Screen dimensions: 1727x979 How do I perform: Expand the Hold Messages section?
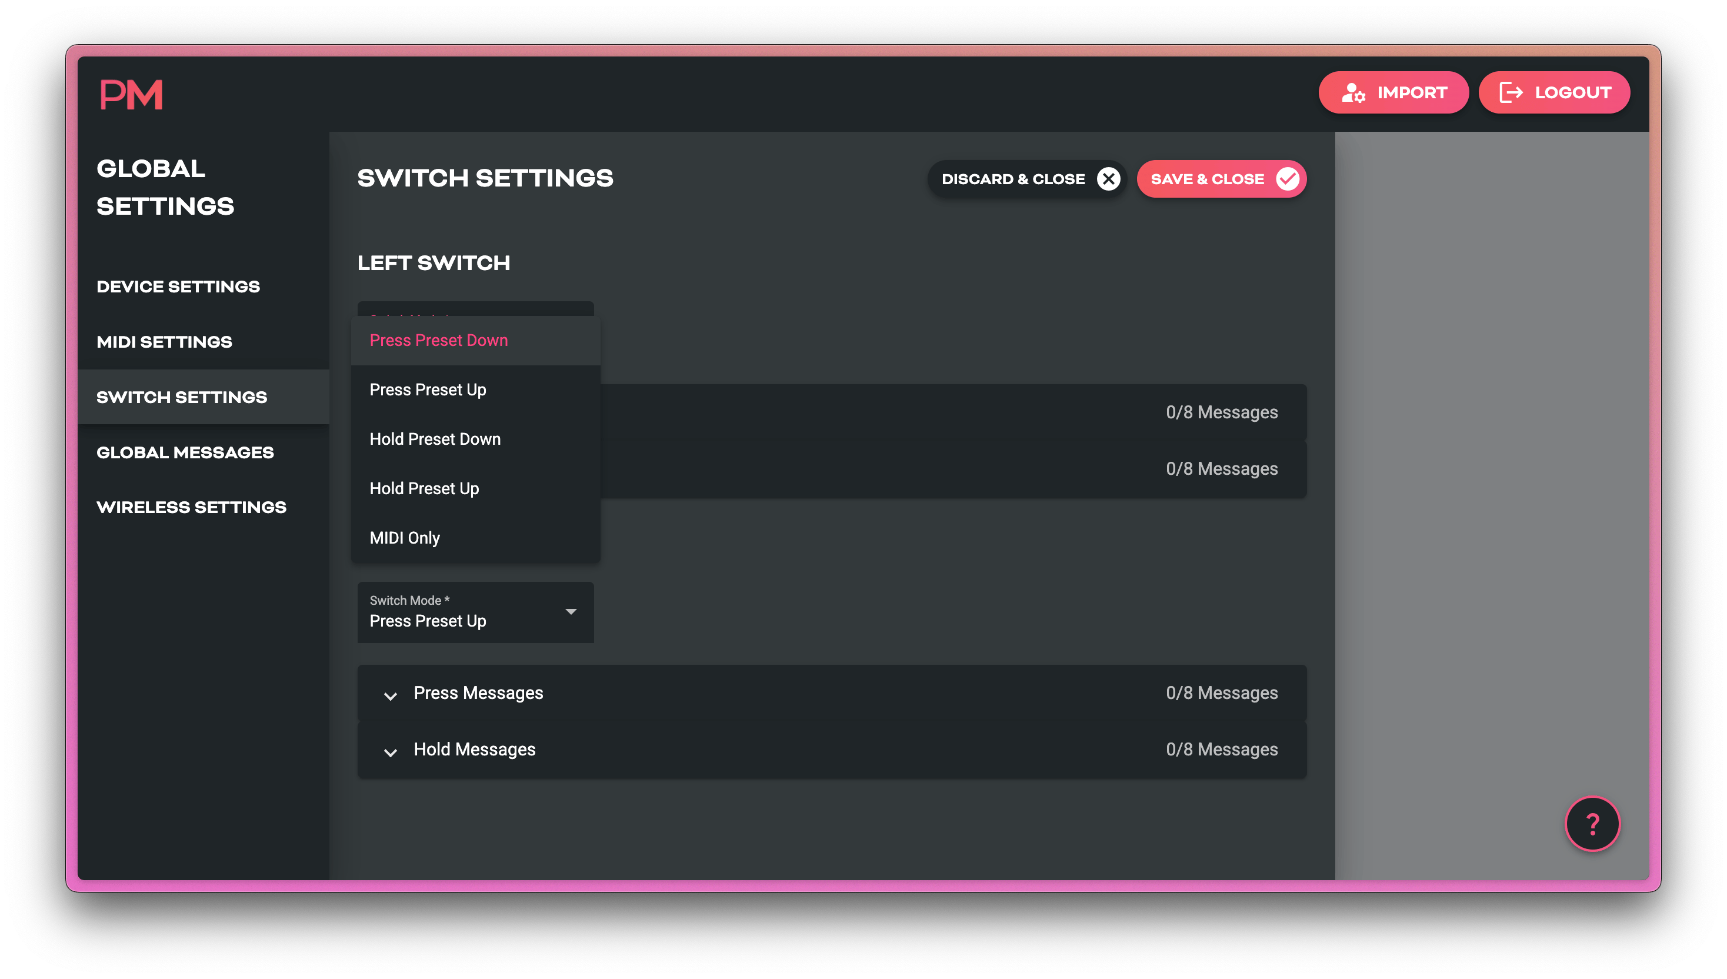click(x=474, y=750)
